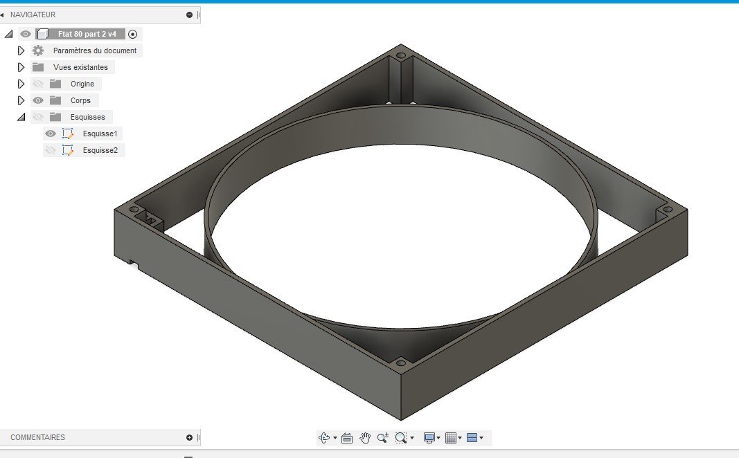
Task: Select the Pan hand tool
Action: pos(365,438)
